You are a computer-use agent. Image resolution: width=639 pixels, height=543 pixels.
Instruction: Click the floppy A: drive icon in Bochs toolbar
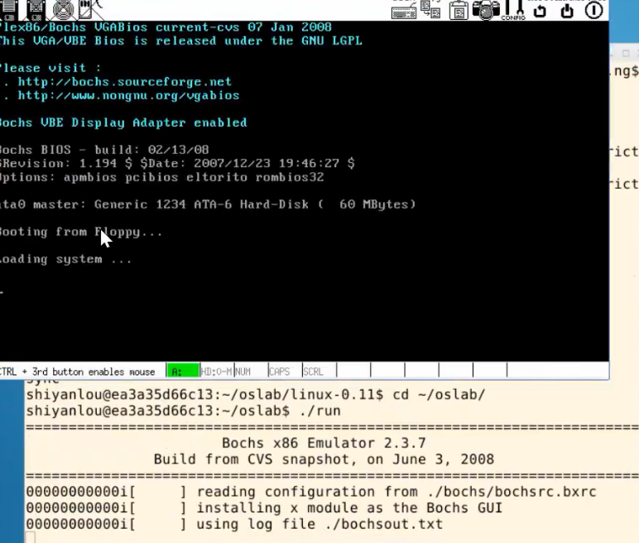[x=8, y=10]
